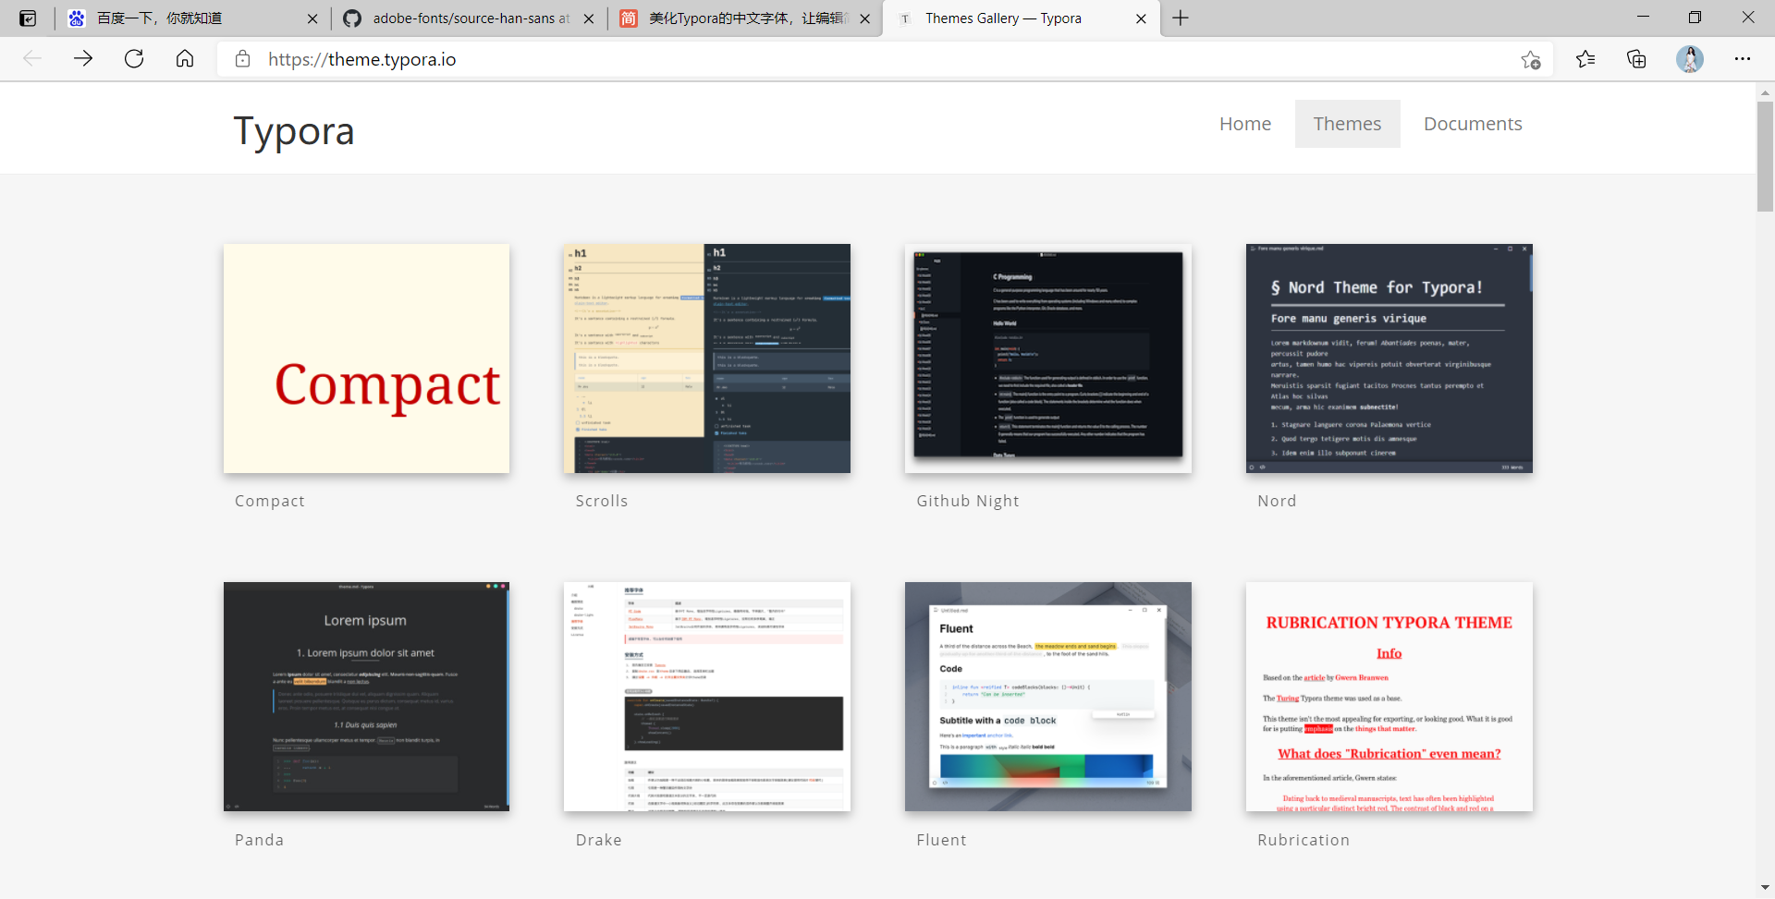Open the browser Settings and more menu

(1743, 59)
